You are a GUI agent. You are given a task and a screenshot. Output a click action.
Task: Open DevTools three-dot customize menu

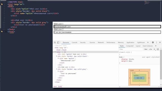(x=156, y=42)
